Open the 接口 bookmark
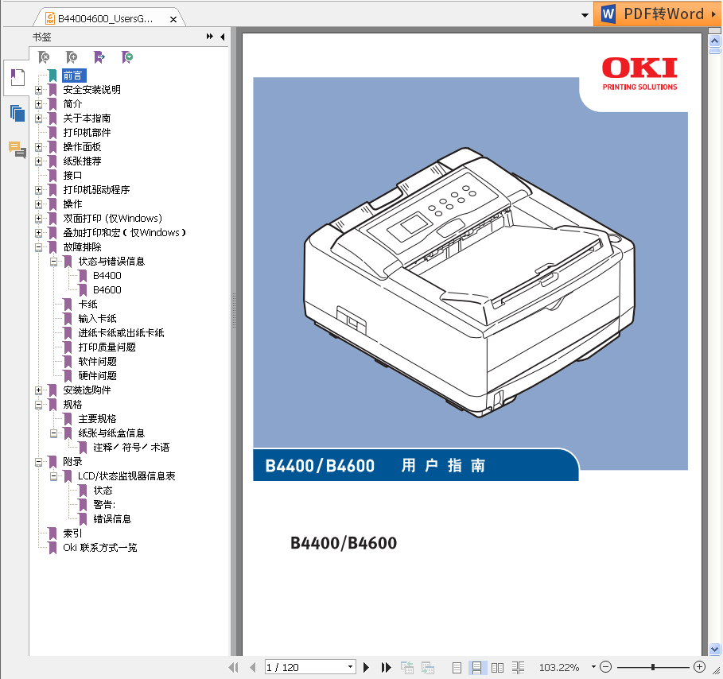 click(72, 176)
